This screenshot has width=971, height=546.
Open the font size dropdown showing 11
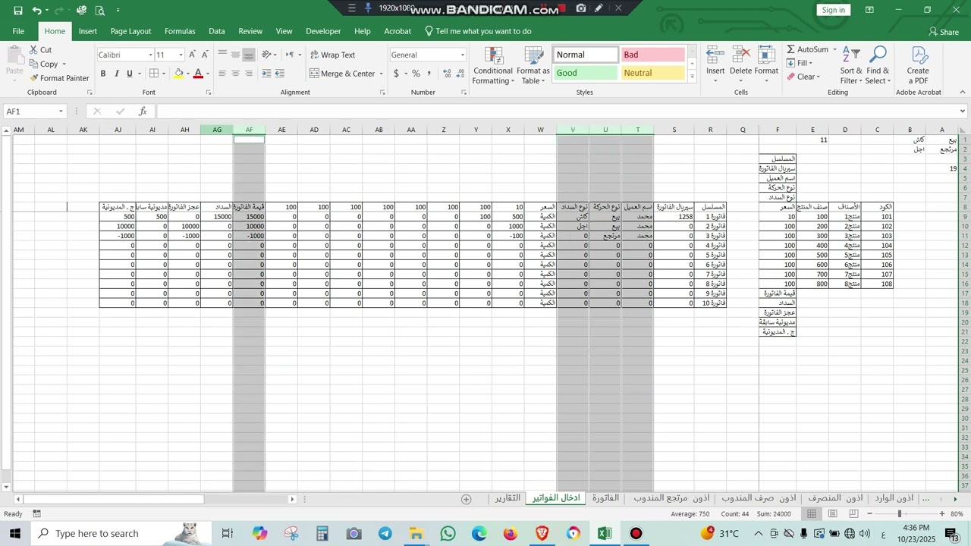181,55
